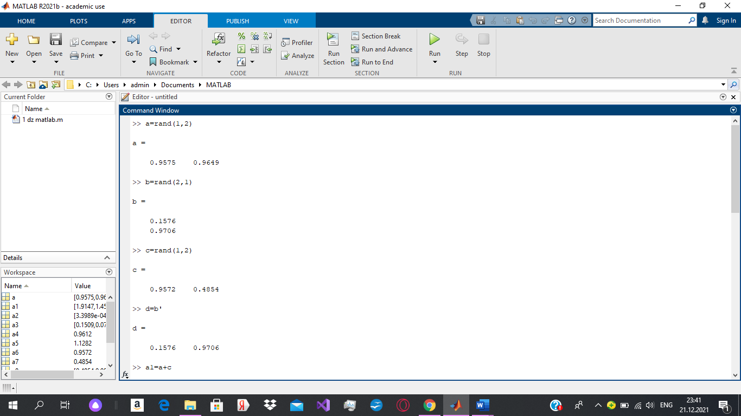The width and height of the screenshot is (741, 416).
Task: Click Find in the NAVIGATE group
Action: point(161,49)
